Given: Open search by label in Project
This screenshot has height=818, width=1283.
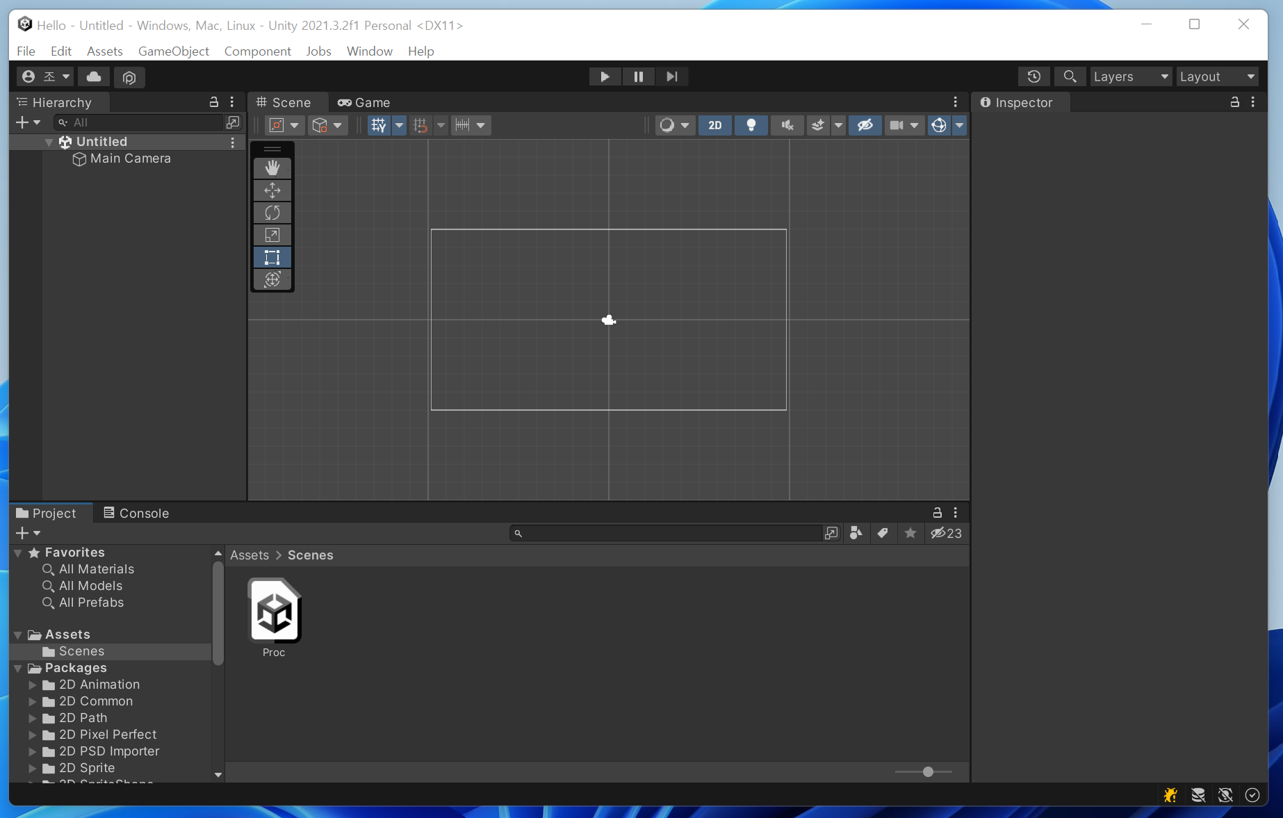Looking at the screenshot, I should 883,533.
